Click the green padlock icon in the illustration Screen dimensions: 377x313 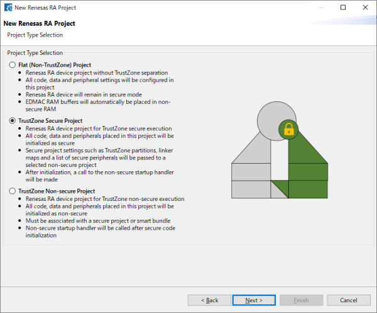coord(288,130)
